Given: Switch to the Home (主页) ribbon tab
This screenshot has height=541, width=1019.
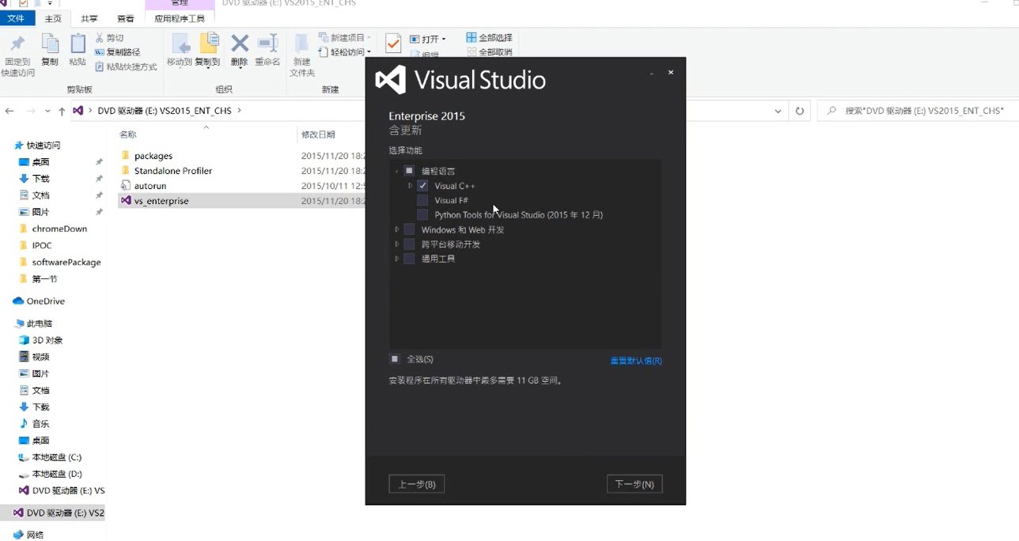Looking at the screenshot, I should [x=53, y=18].
